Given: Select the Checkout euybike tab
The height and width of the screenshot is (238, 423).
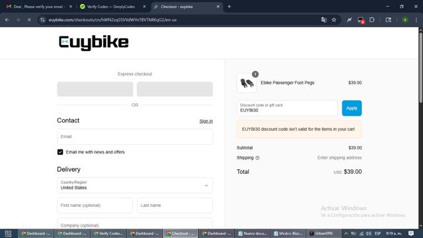Looking at the screenshot, I should [x=176, y=7].
